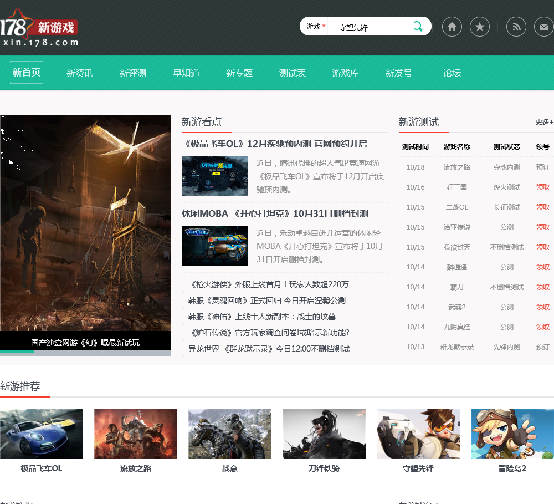
Task: Click the banner caption 国产沙盒网游《幻》曝最新试玩
Action: coord(85,342)
